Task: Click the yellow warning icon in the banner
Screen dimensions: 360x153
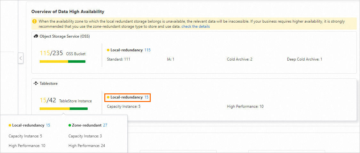Action: pyautogui.click(x=35, y=21)
